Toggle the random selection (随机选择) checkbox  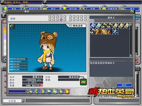[x=70, y=25]
